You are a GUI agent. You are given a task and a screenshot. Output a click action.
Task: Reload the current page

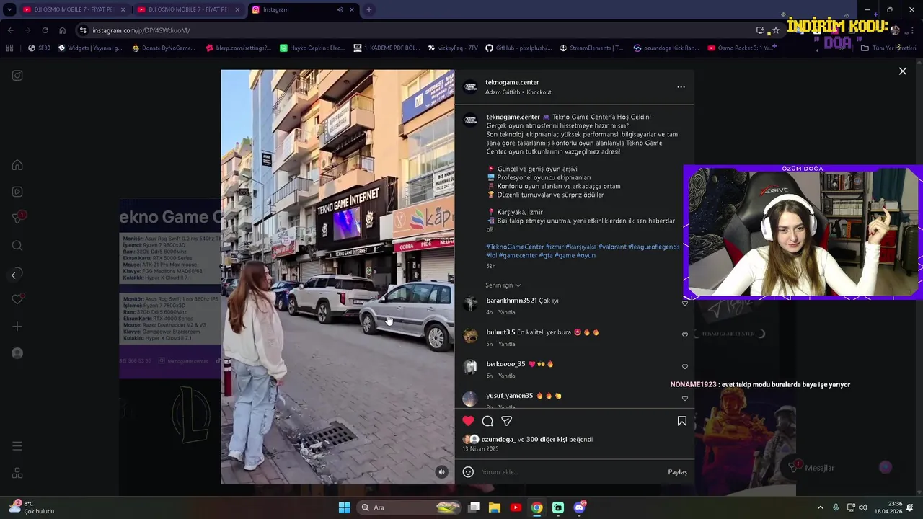click(45, 30)
